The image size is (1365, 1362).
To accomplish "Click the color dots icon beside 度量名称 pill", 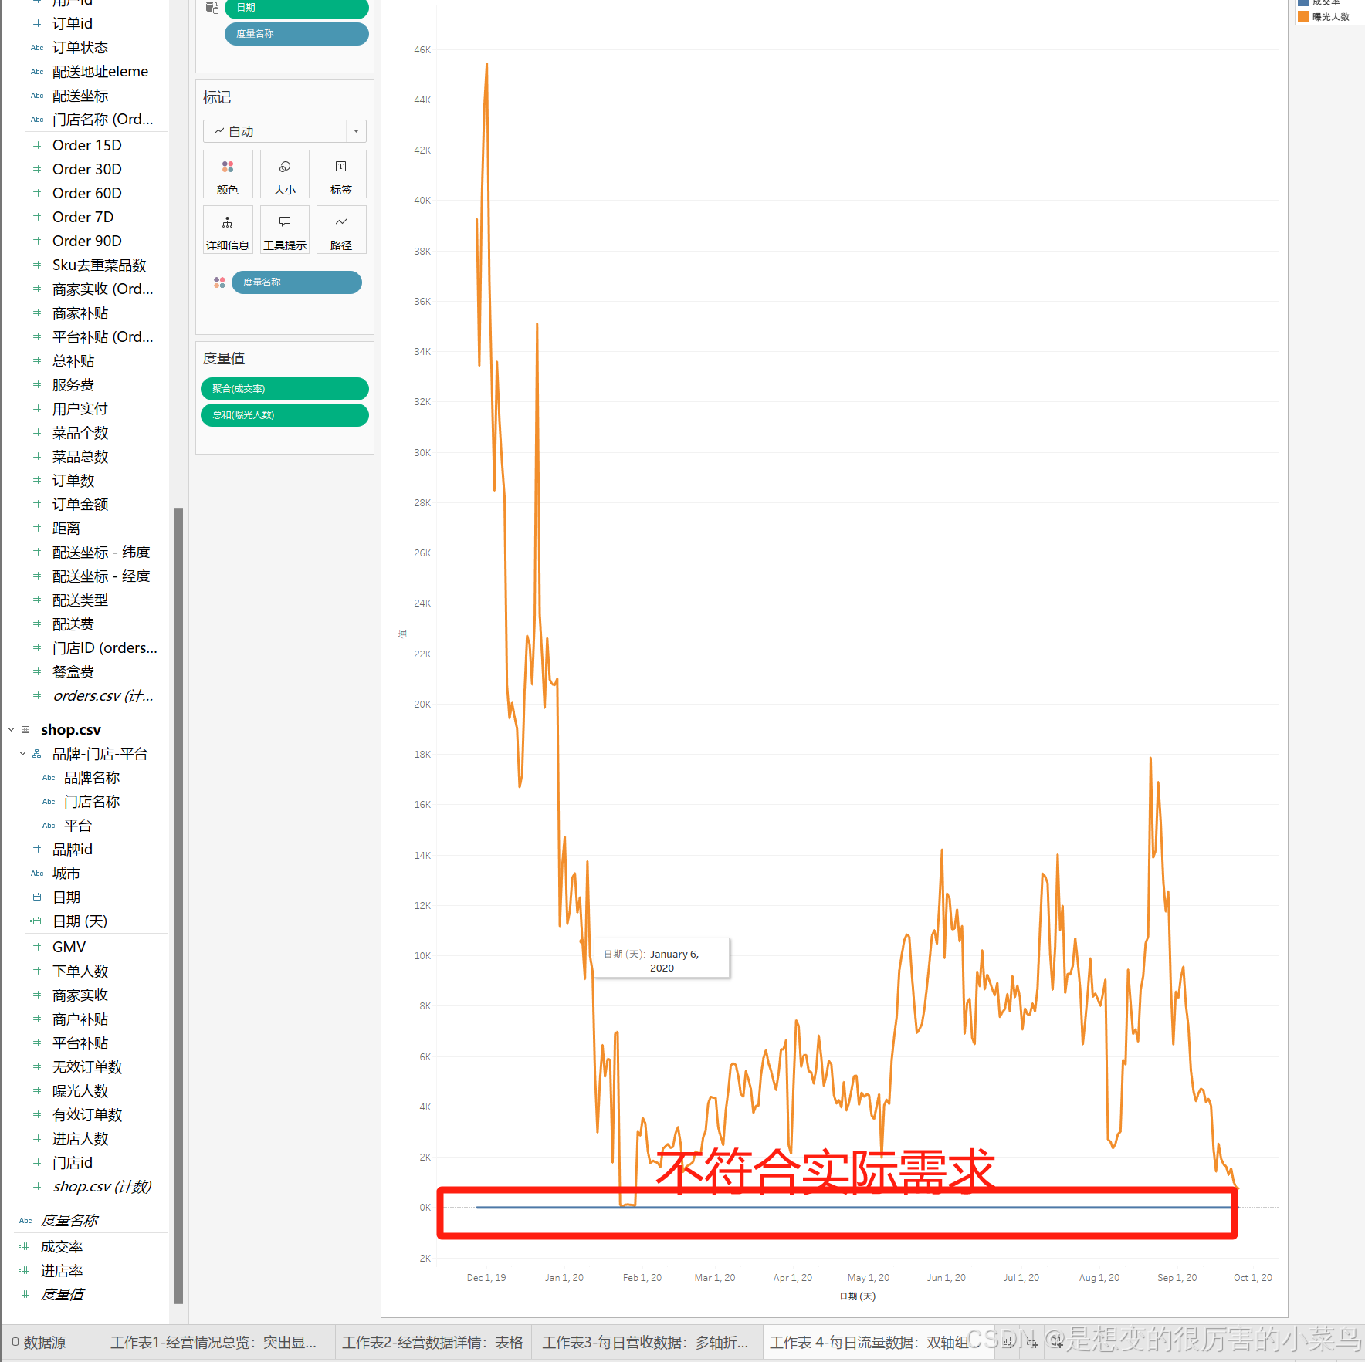I will tap(219, 282).
